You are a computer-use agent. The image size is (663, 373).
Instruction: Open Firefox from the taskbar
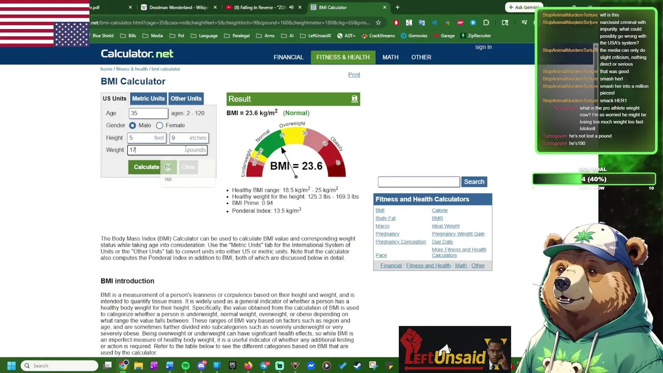(x=248, y=366)
